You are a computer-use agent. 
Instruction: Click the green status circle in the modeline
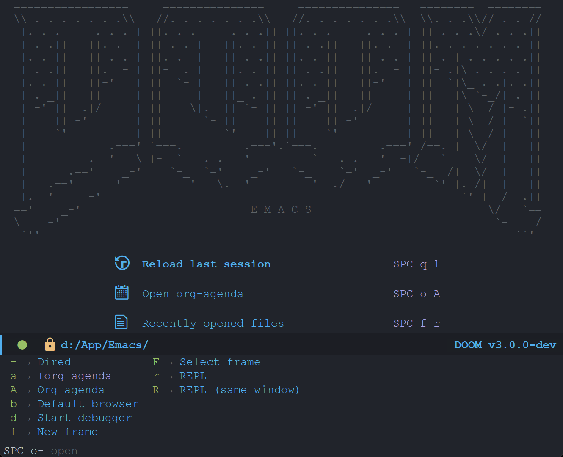tap(22, 344)
